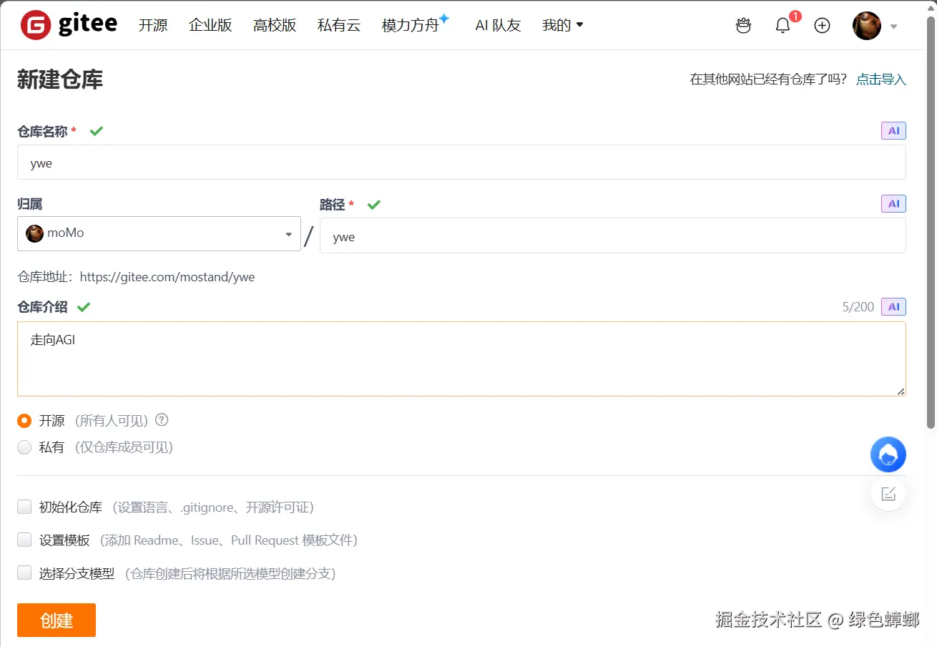The width and height of the screenshot is (937, 647).
Task: Enable the 选择分支模型 checkbox
Action: tap(24, 573)
